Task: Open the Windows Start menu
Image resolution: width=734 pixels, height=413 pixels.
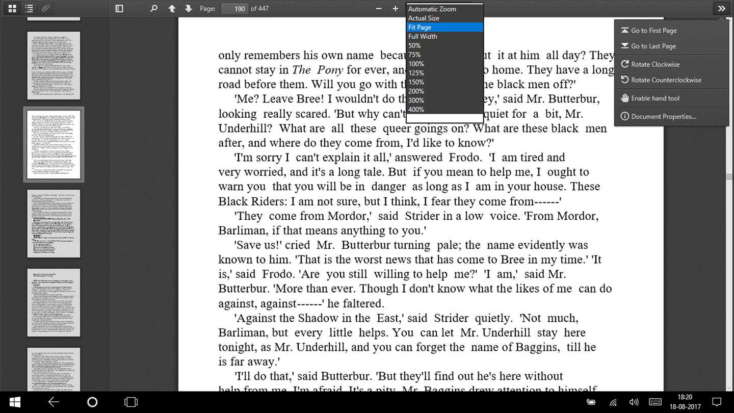Action: [x=15, y=402]
